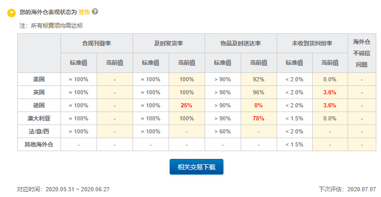This screenshot has height=197, width=381.
Task: Open the question mark help icon
Action: coord(95,11)
